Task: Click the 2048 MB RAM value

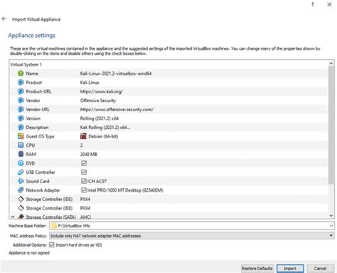Action: 89,154
